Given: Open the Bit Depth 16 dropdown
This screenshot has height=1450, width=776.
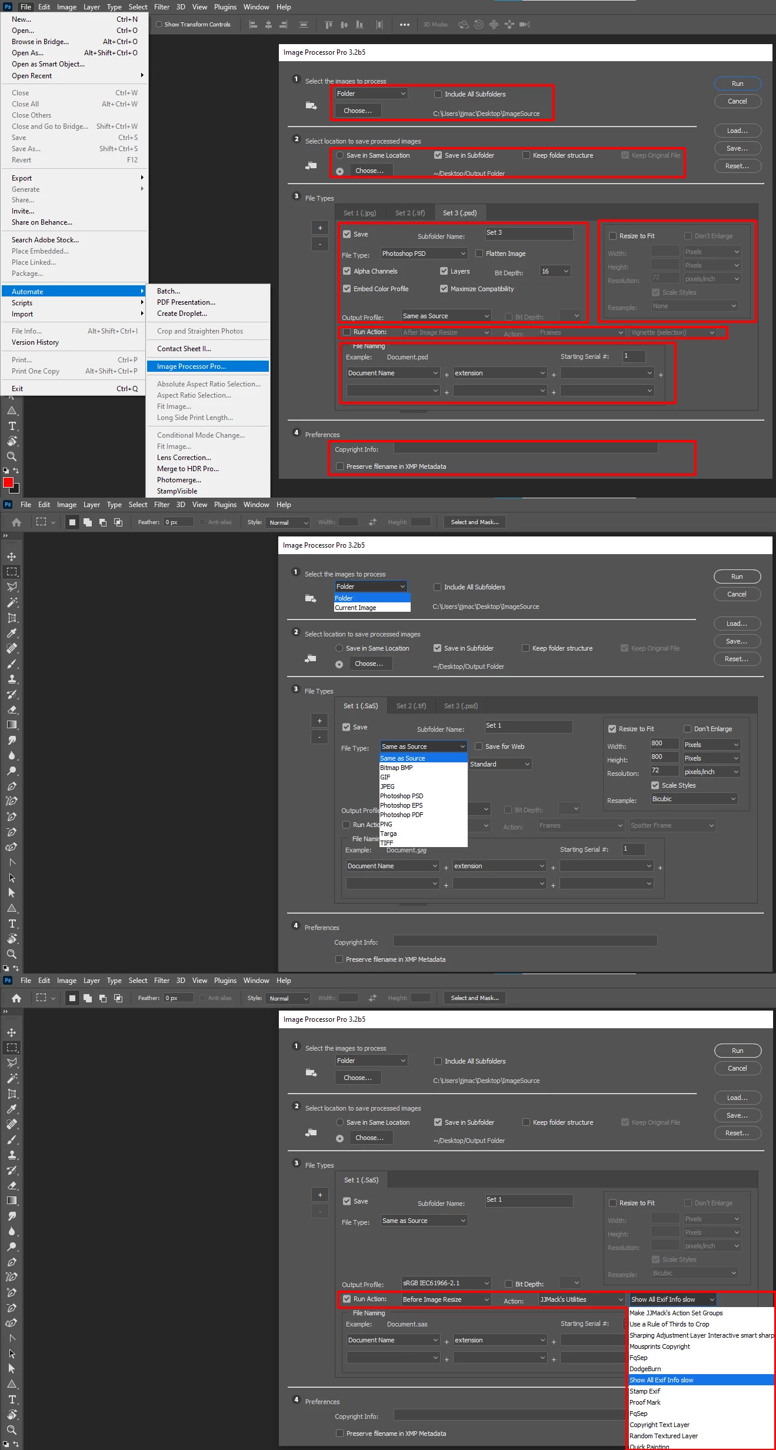Looking at the screenshot, I should [555, 271].
